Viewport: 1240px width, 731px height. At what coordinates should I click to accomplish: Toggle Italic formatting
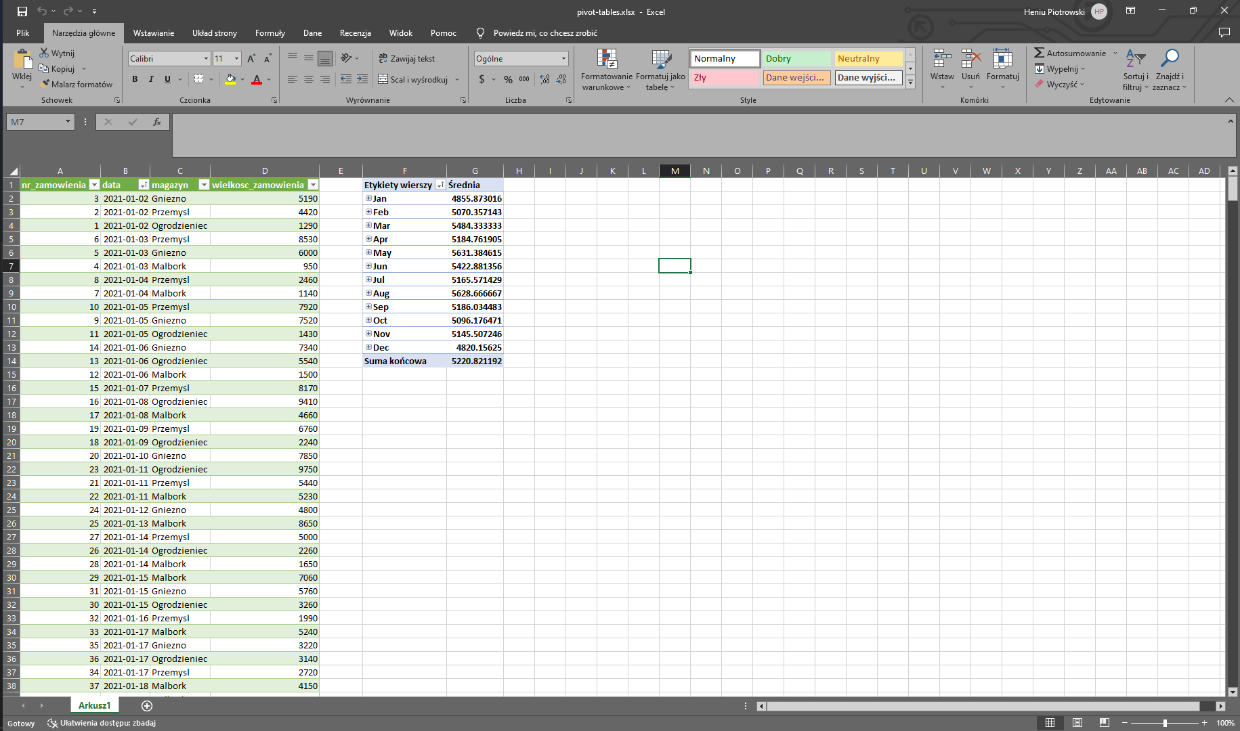pos(151,79)
